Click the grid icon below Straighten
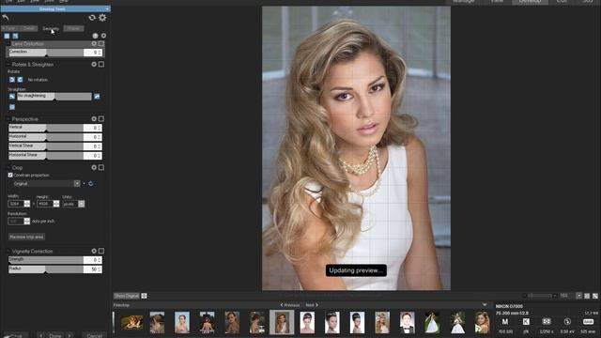This screenshot has height=338, width=601. click(x=12, y=107)
